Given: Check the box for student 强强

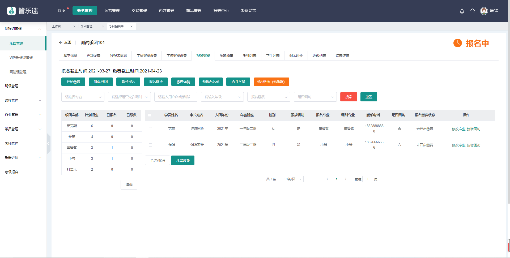Looking at the screenshot, I should click(x=150, y=145).
